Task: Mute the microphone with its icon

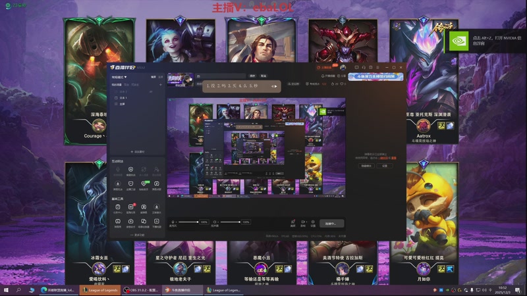Action: pyautogui.click(x=173, y=222)
